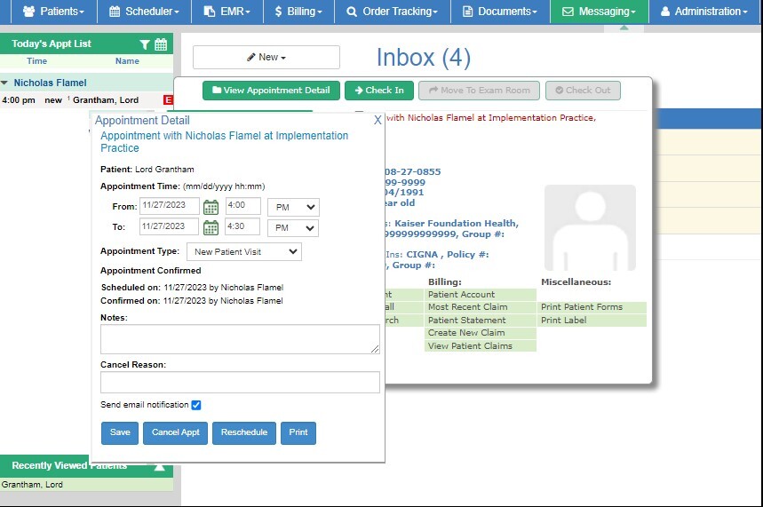
Task: Select the From time AM/PM dropdown
Action: click(292, 207)
